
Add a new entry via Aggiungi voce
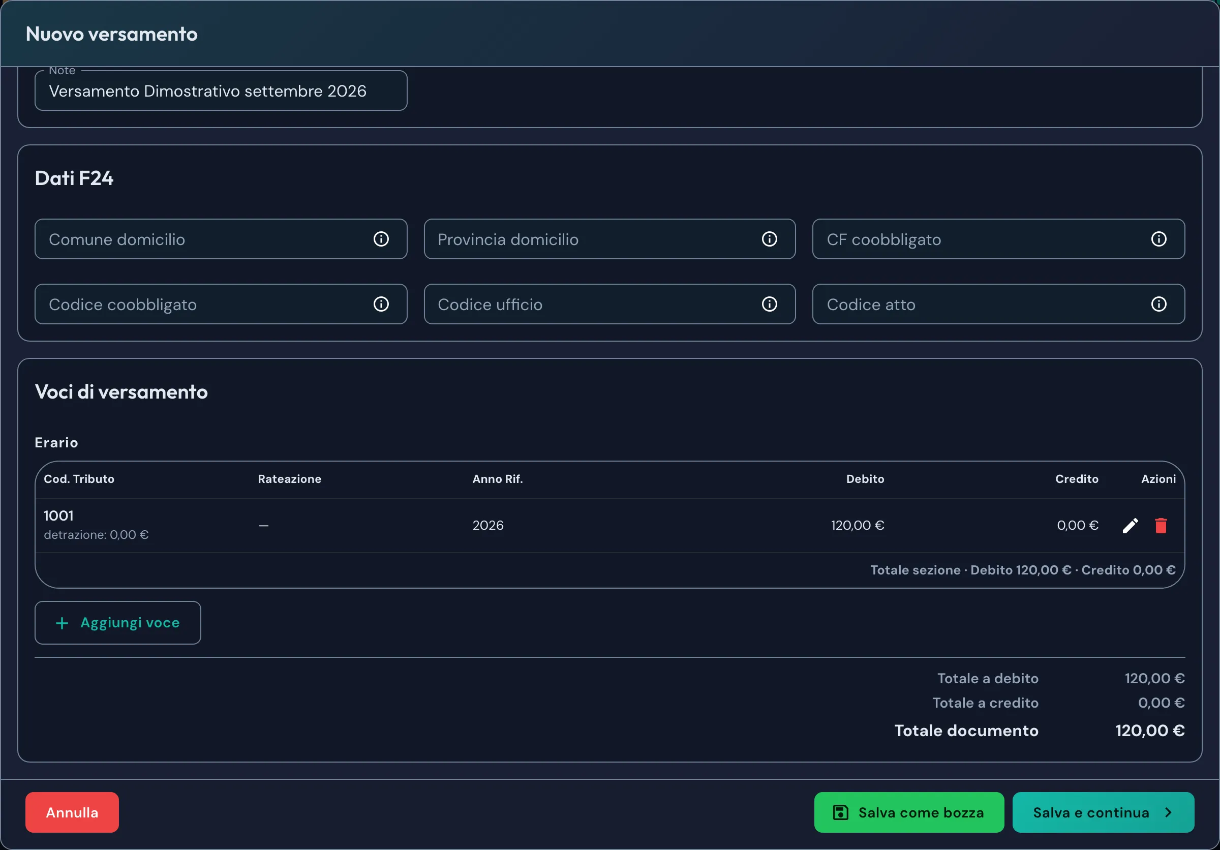click(x=118, y=623)
